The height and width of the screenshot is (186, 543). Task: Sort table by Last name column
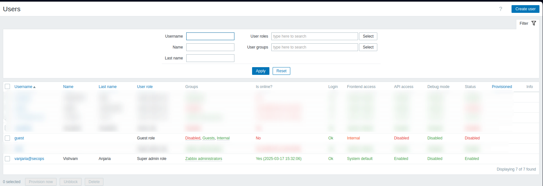pos(108,87)
